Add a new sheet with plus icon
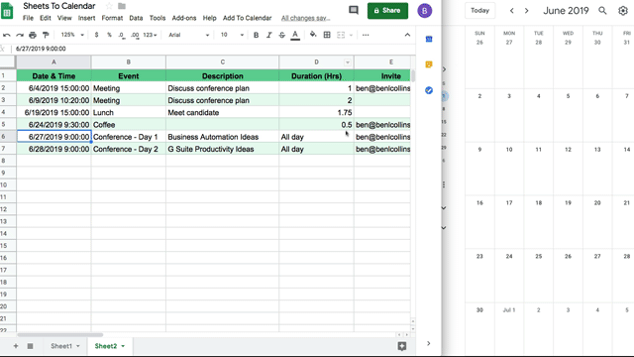The image size is (634, 357). [x=16, y=346]
